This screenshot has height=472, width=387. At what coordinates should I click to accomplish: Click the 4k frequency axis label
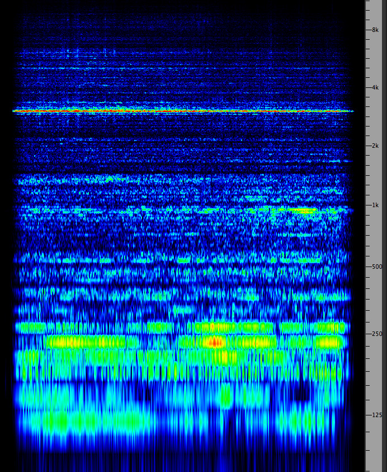(x=375, y=87)
